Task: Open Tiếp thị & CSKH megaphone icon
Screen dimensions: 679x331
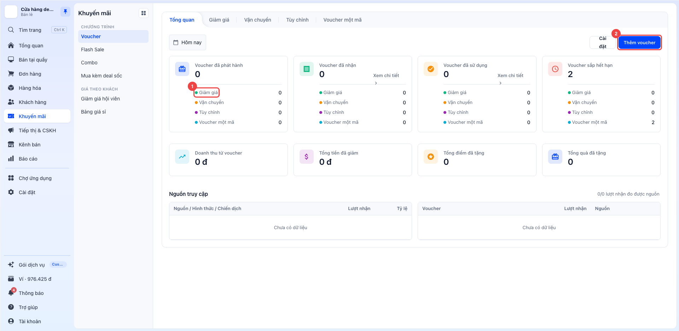Action: click(11, 130)
